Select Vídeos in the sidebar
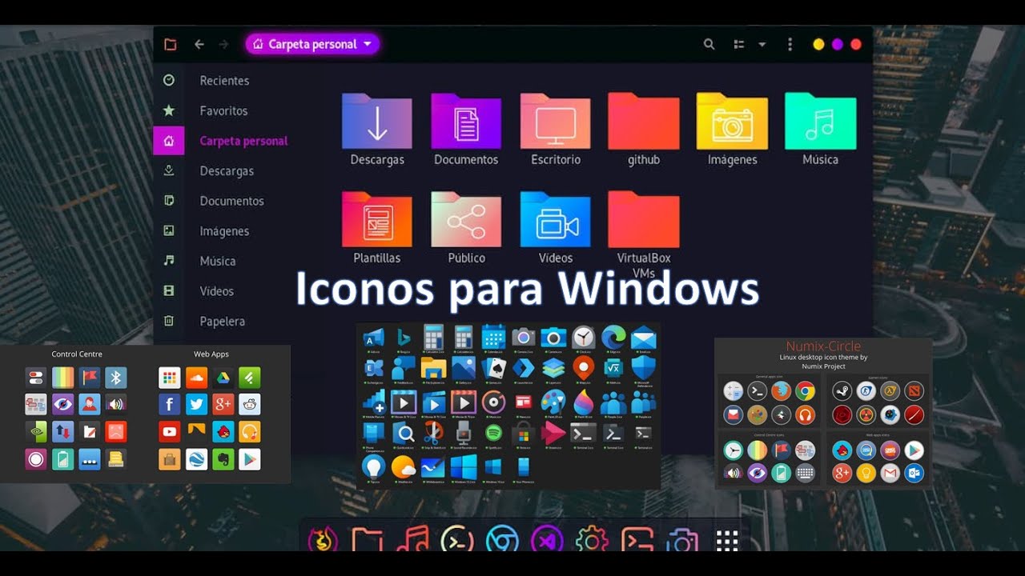The width and height of the screenshot is (1025, 576). pos(217,290)
